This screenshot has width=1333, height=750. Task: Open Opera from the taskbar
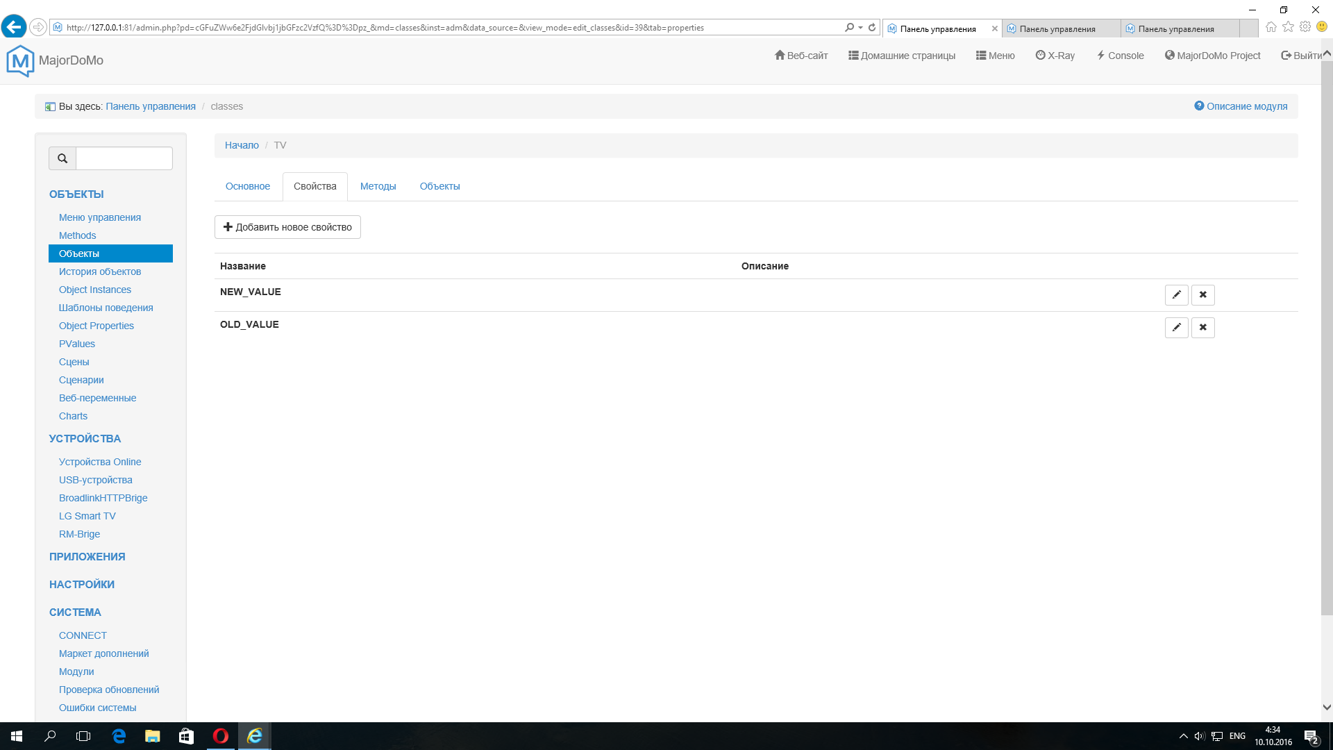click(221, 736)
